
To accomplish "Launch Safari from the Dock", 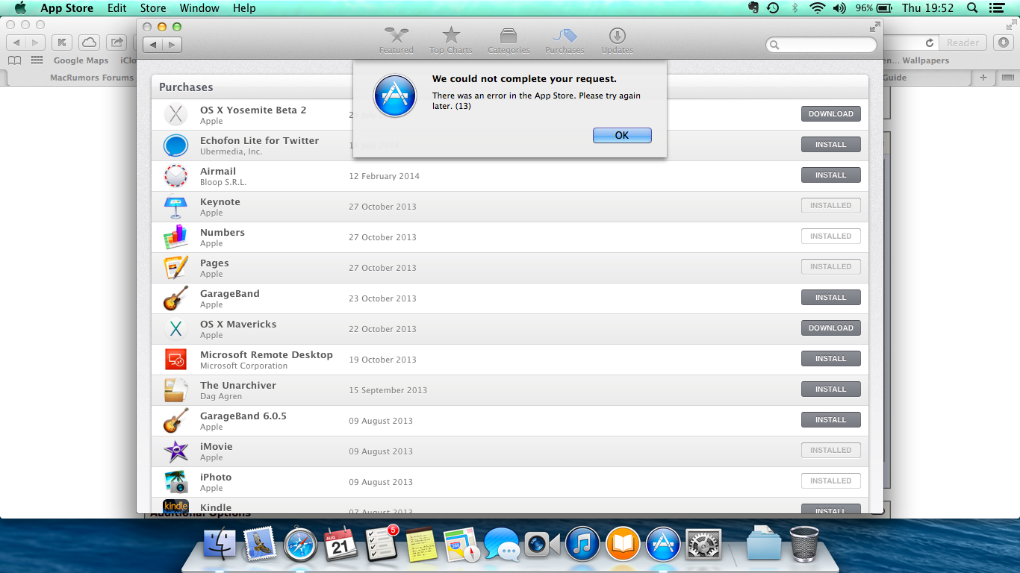I will click(300, 544).
